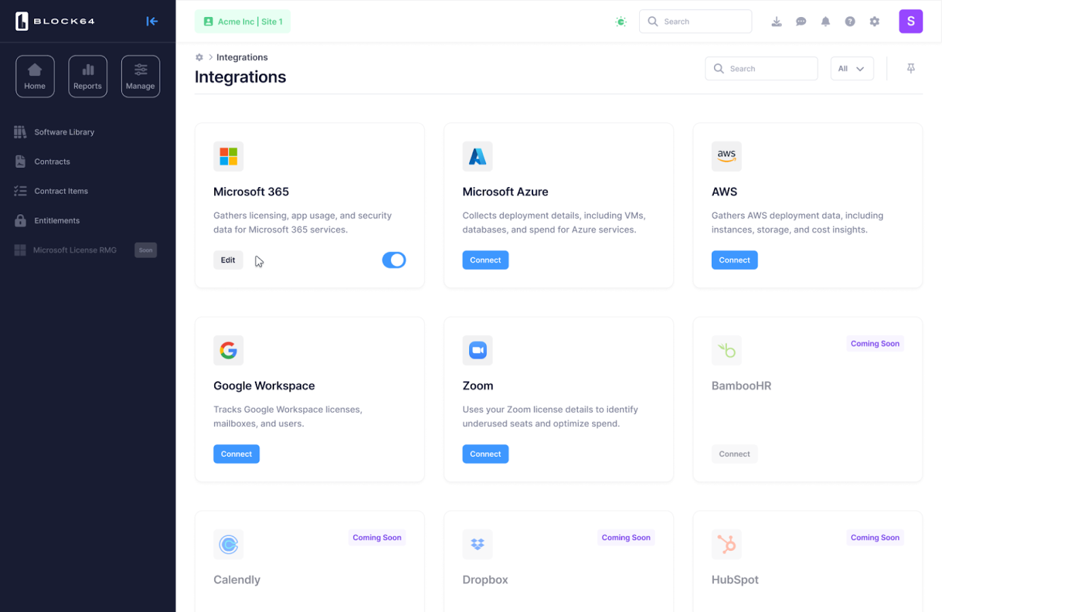Open the All filter dropdown
This screenshot has height=612, width=1088.
[x=851, y=69]
